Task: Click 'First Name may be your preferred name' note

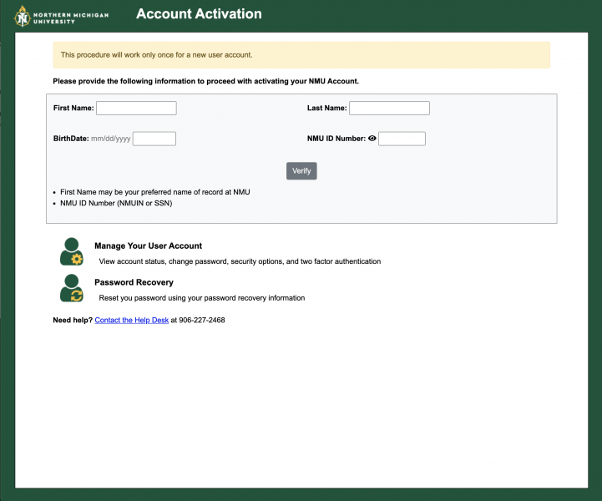Action: [155, 192]
